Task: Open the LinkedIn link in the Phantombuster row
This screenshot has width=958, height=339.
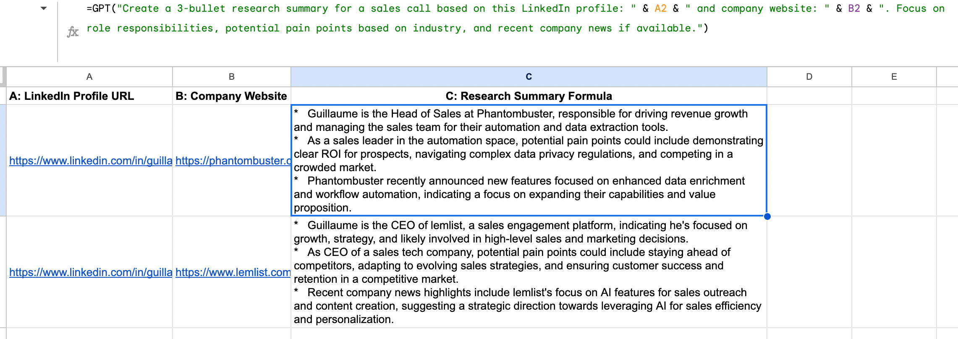Action: (x=91, y=161)
